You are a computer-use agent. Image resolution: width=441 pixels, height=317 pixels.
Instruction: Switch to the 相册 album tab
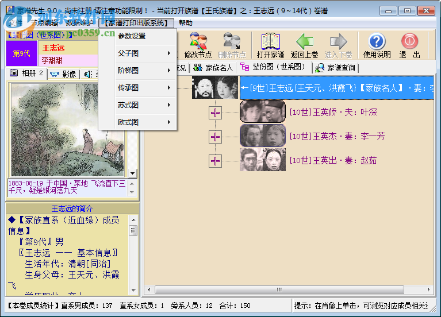(x=26, y=74)
